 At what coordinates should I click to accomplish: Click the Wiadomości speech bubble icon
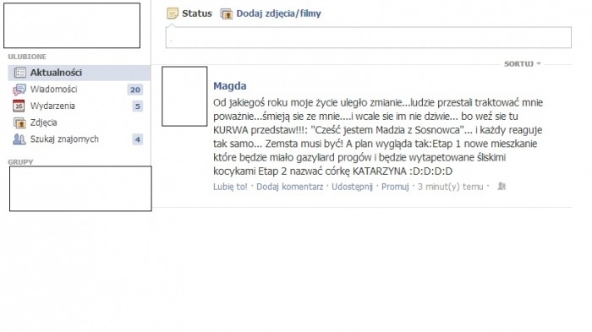click(19, 90)
